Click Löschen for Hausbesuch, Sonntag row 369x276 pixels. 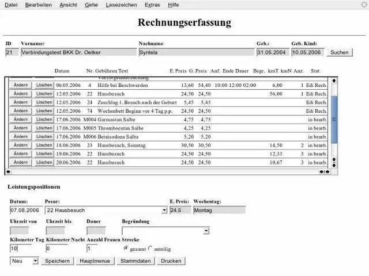point(44,145)
